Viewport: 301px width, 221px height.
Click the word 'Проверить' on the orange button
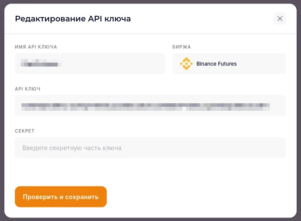40,197
